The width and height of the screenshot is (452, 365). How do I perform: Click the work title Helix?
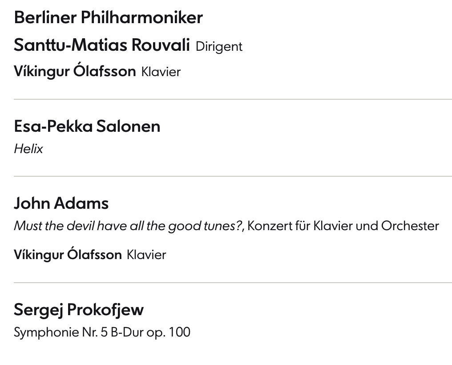(x=28, y=149)
